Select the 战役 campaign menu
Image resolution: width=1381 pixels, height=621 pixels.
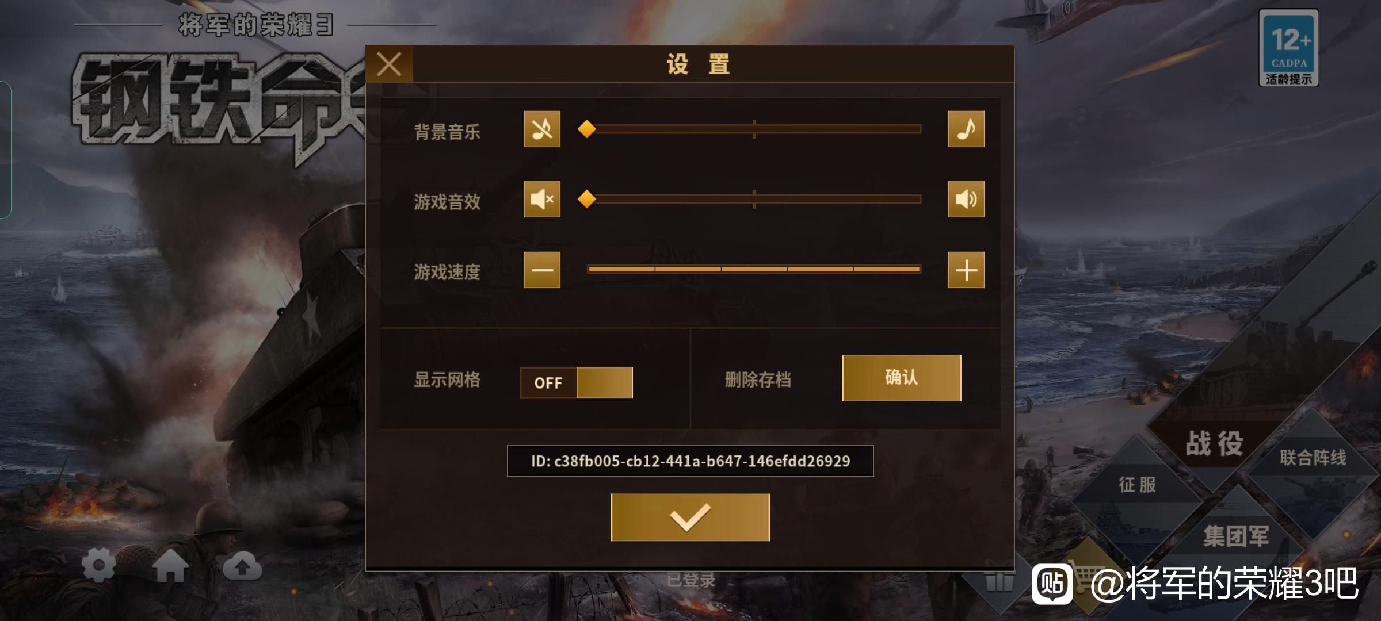1215,443
